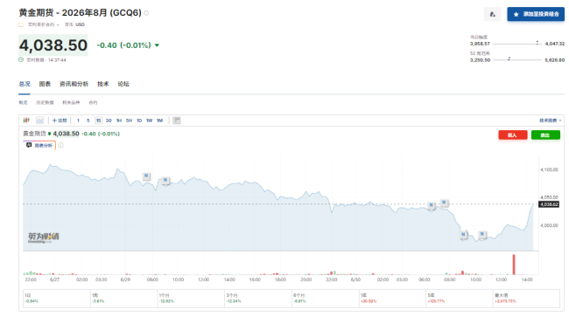Select the candlestick chart type icon
569x316 pixels.
coord(26,120)
